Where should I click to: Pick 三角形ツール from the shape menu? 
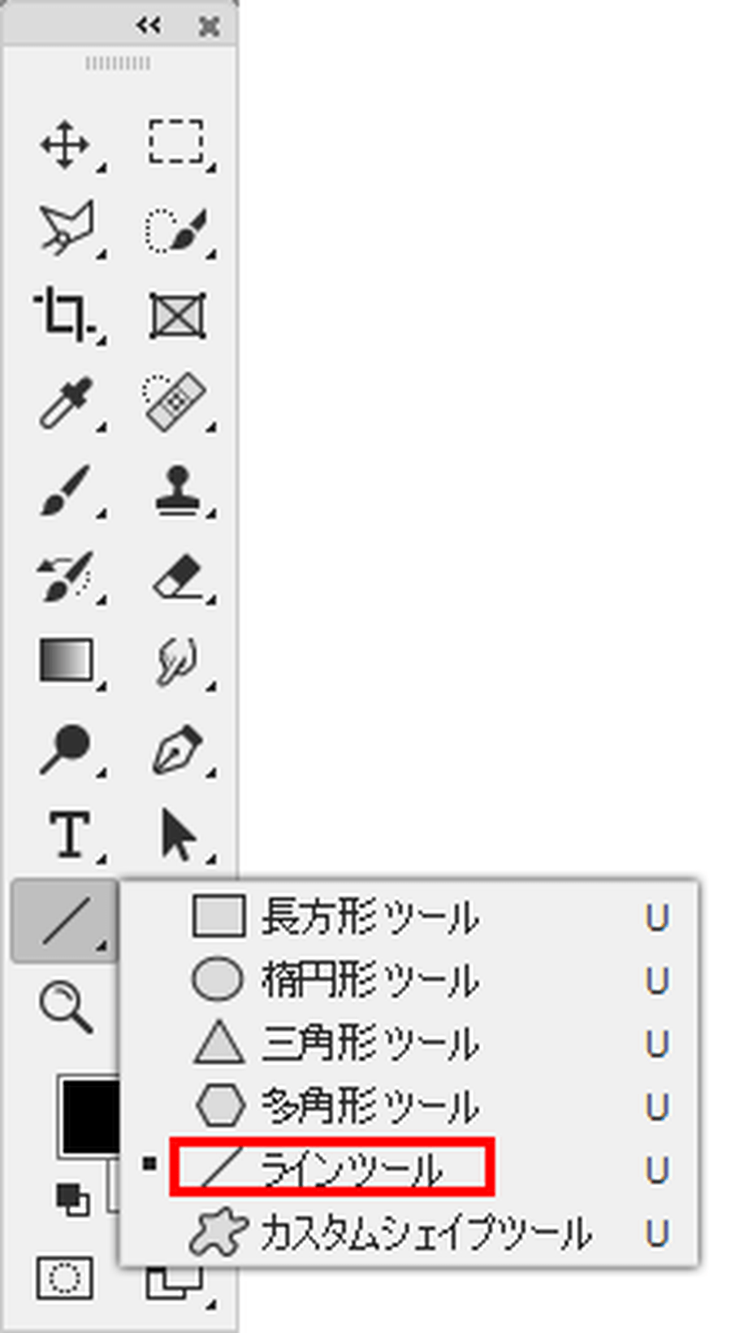(x=370, y=1043)
